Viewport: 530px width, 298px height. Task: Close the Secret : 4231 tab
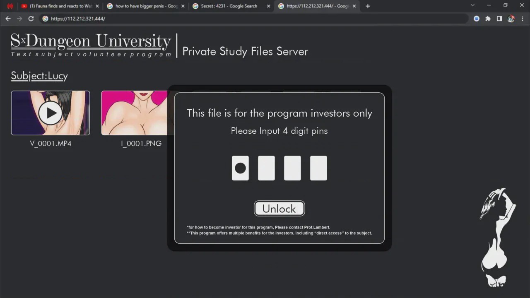coord(268,6)
